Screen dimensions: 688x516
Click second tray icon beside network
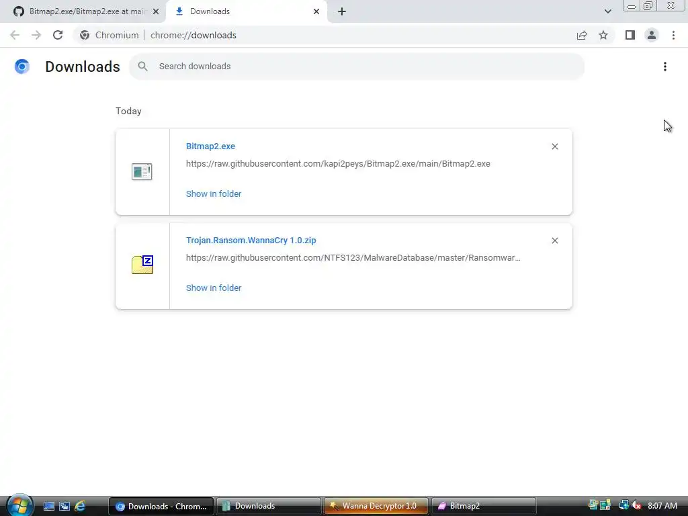(605, 505)
